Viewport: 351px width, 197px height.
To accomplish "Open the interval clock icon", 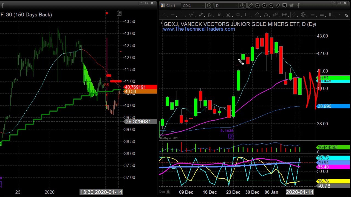I will [x=242, y=5].
